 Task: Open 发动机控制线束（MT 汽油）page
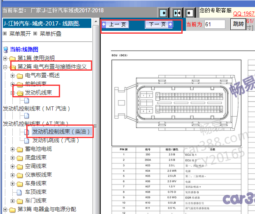click(x=37, y=108)
